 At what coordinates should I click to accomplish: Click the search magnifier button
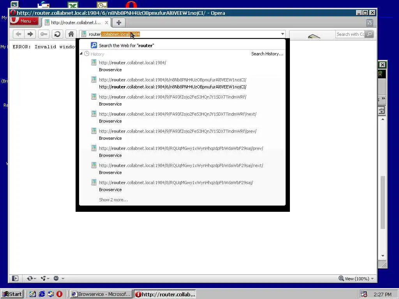click(x=369, y=34)
